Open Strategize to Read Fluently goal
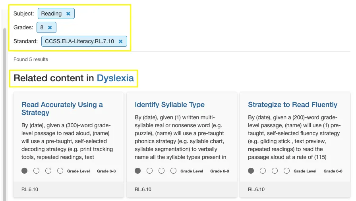The image size is (356, 201). click(292, 105)
